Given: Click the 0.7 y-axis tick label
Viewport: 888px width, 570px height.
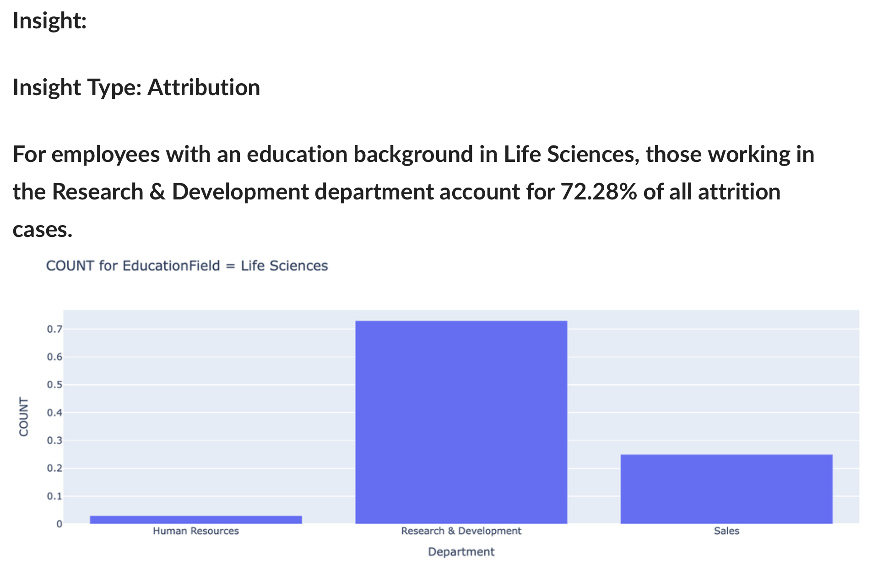Looking at the screenshot, I should (54, 329).
